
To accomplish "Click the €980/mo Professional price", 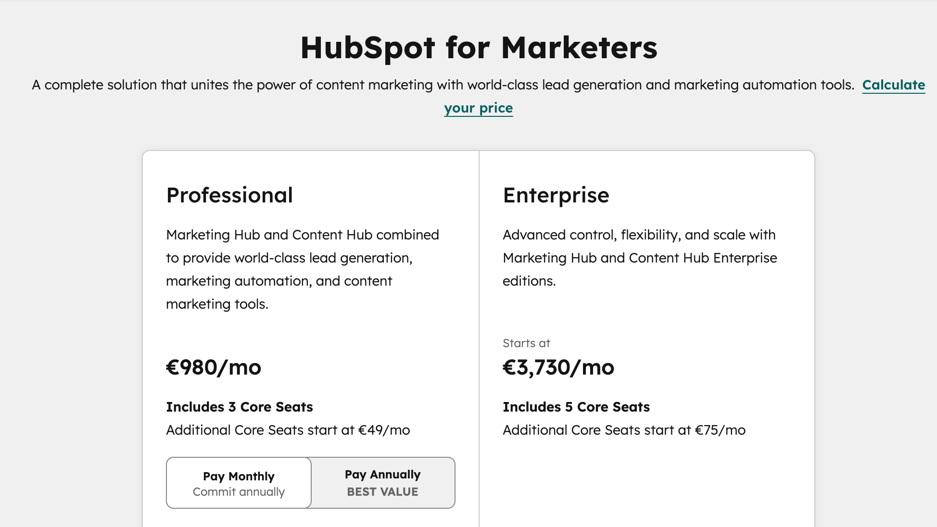I will [x=214, y=367].
